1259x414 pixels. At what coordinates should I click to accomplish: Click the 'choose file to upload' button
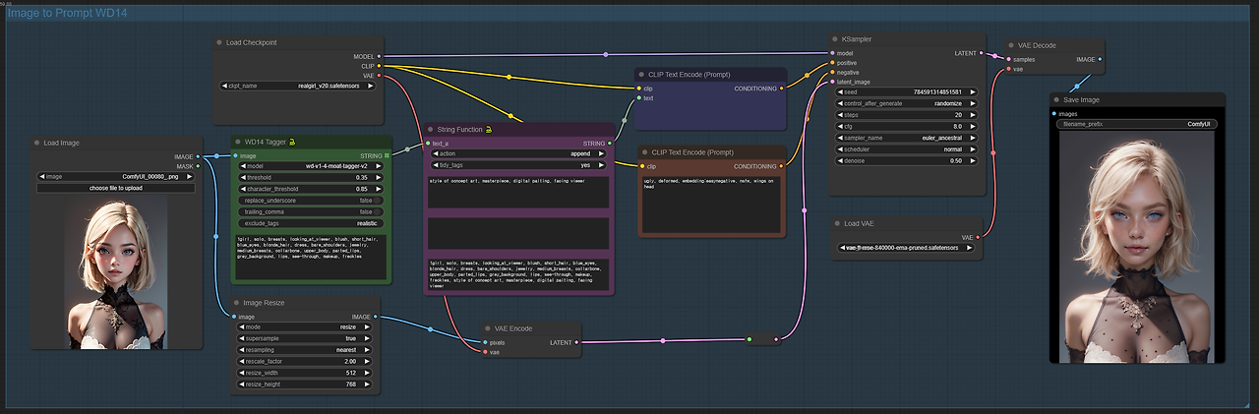pos(117,188)
